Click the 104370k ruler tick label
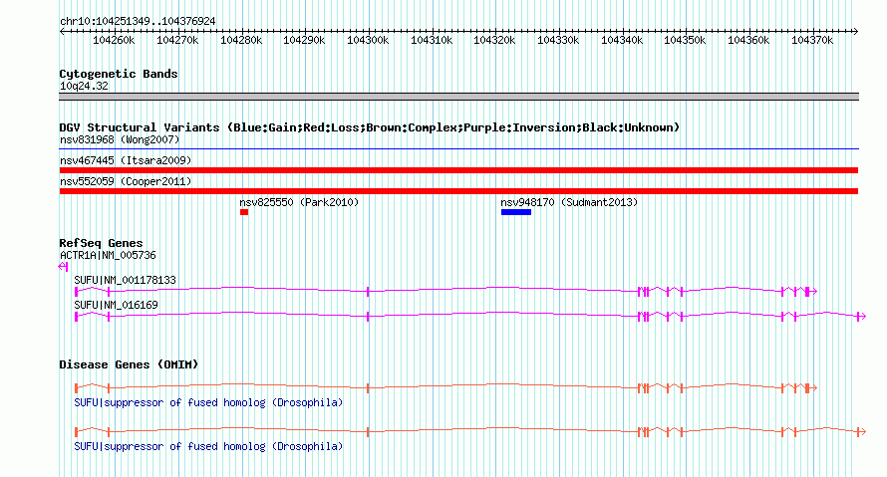This screenshot has height=477, width=887. tap(812, 41)
